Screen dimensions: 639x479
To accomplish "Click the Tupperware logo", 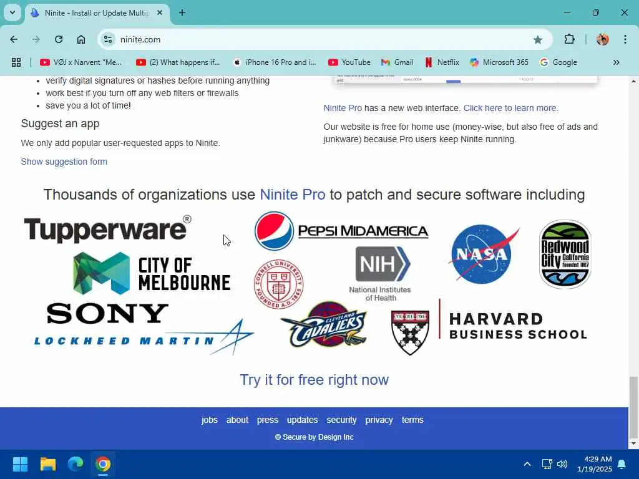I will tap(107, 230).
